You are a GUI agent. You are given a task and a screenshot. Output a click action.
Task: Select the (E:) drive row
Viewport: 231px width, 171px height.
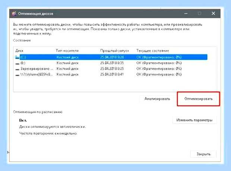click(x=111, y=63)
